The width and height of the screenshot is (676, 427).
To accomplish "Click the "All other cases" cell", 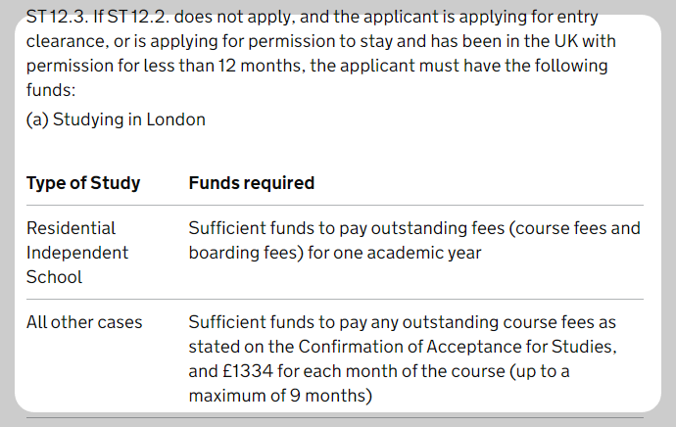I will pos(84,322).
